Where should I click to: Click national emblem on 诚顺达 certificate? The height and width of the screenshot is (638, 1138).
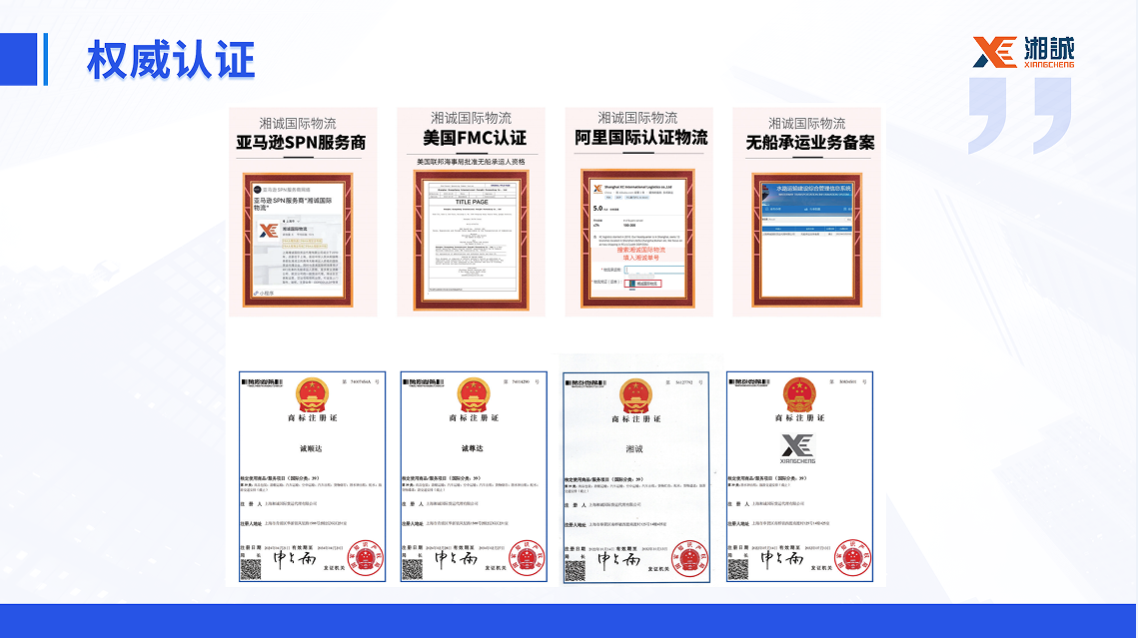[x=312, y=396]
